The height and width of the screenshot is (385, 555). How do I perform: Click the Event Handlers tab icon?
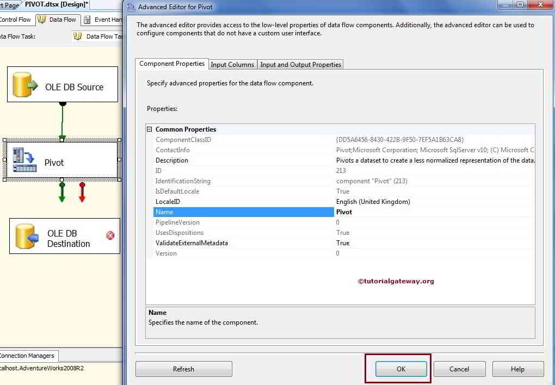point(87,19)
